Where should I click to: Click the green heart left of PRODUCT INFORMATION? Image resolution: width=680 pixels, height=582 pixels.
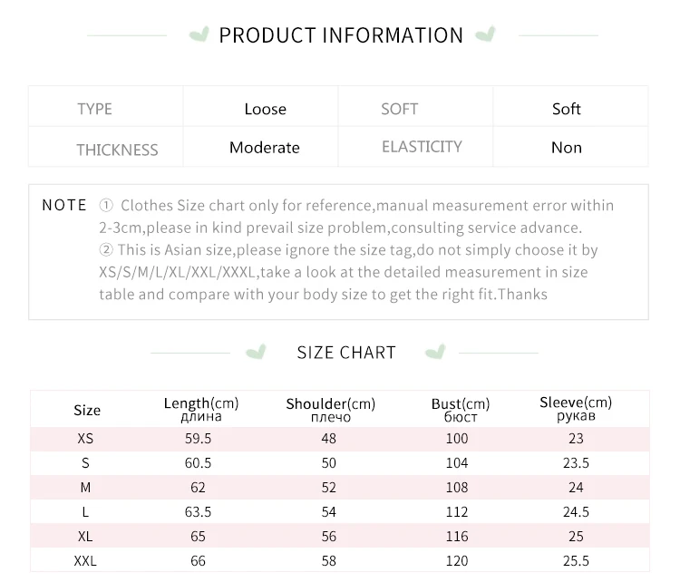198,35
